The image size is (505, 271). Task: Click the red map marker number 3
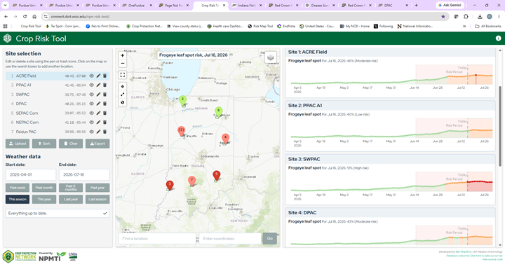click(170, 185)
